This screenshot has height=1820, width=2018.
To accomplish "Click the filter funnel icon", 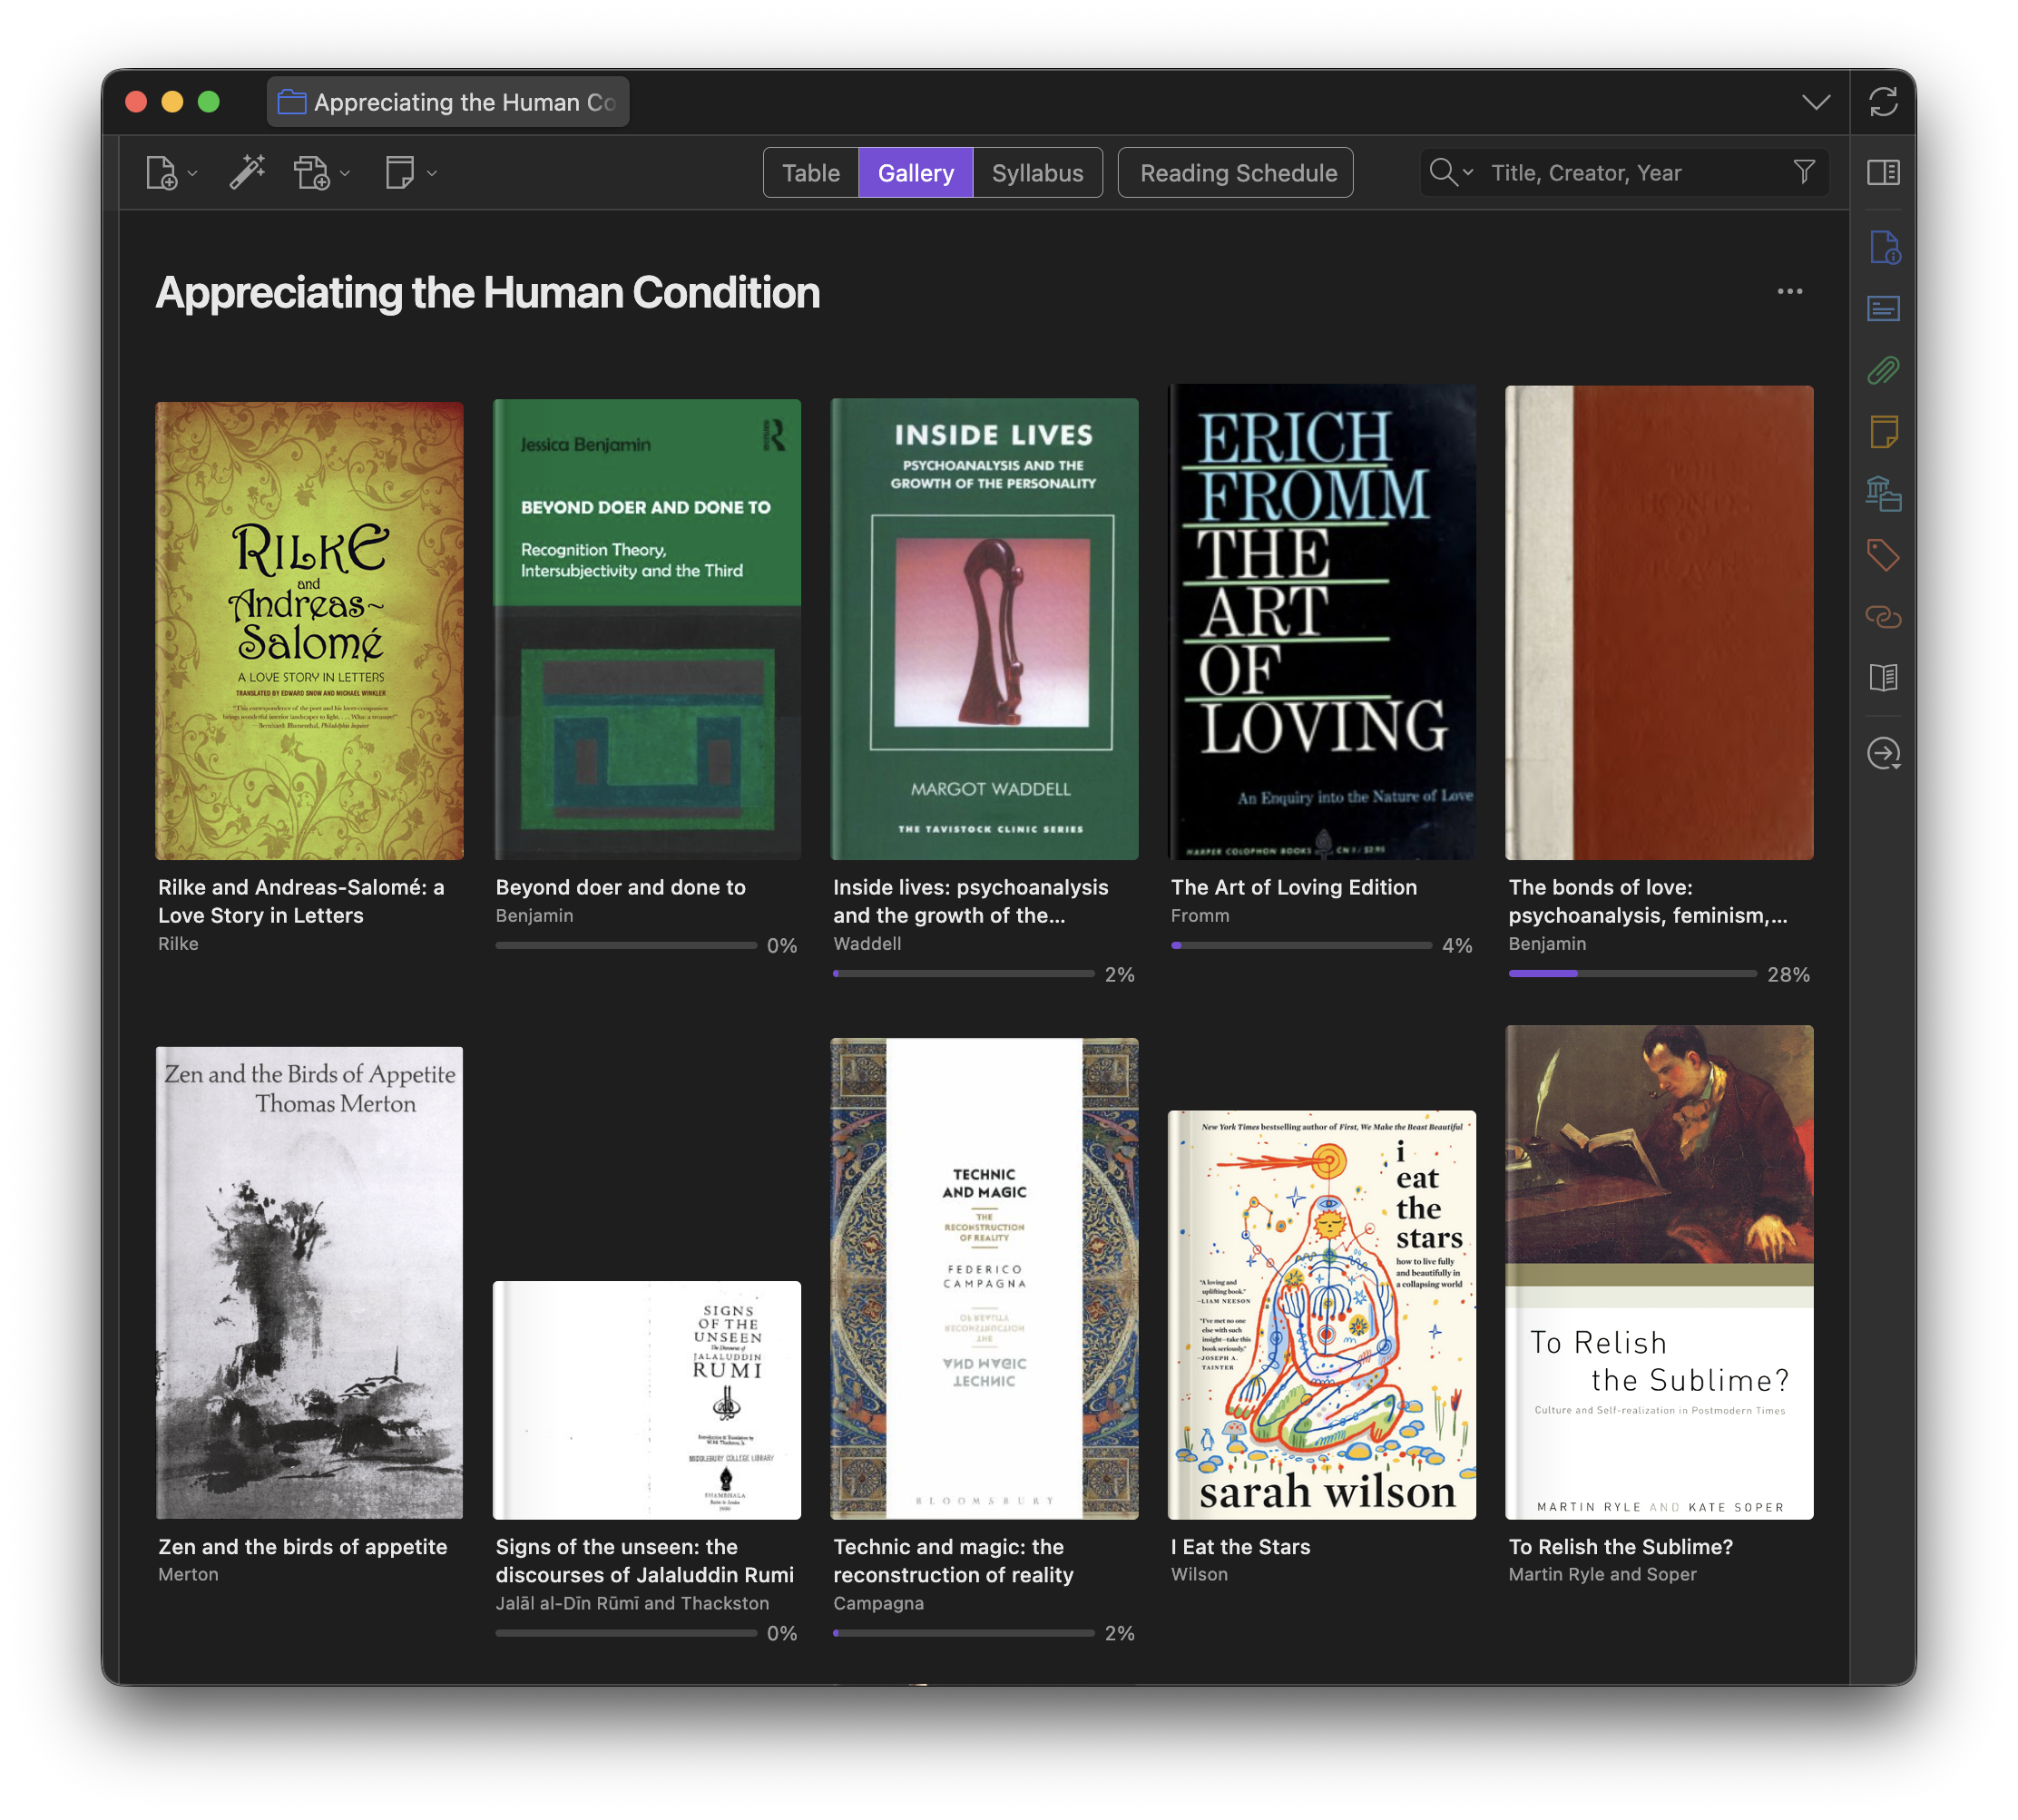I will pos(1803,172).
